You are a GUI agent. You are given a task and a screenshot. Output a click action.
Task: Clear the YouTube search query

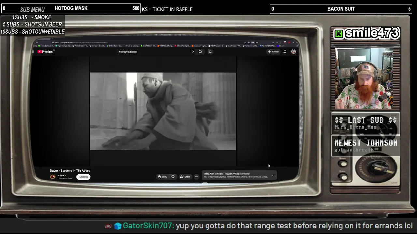(x=193, y=52)
